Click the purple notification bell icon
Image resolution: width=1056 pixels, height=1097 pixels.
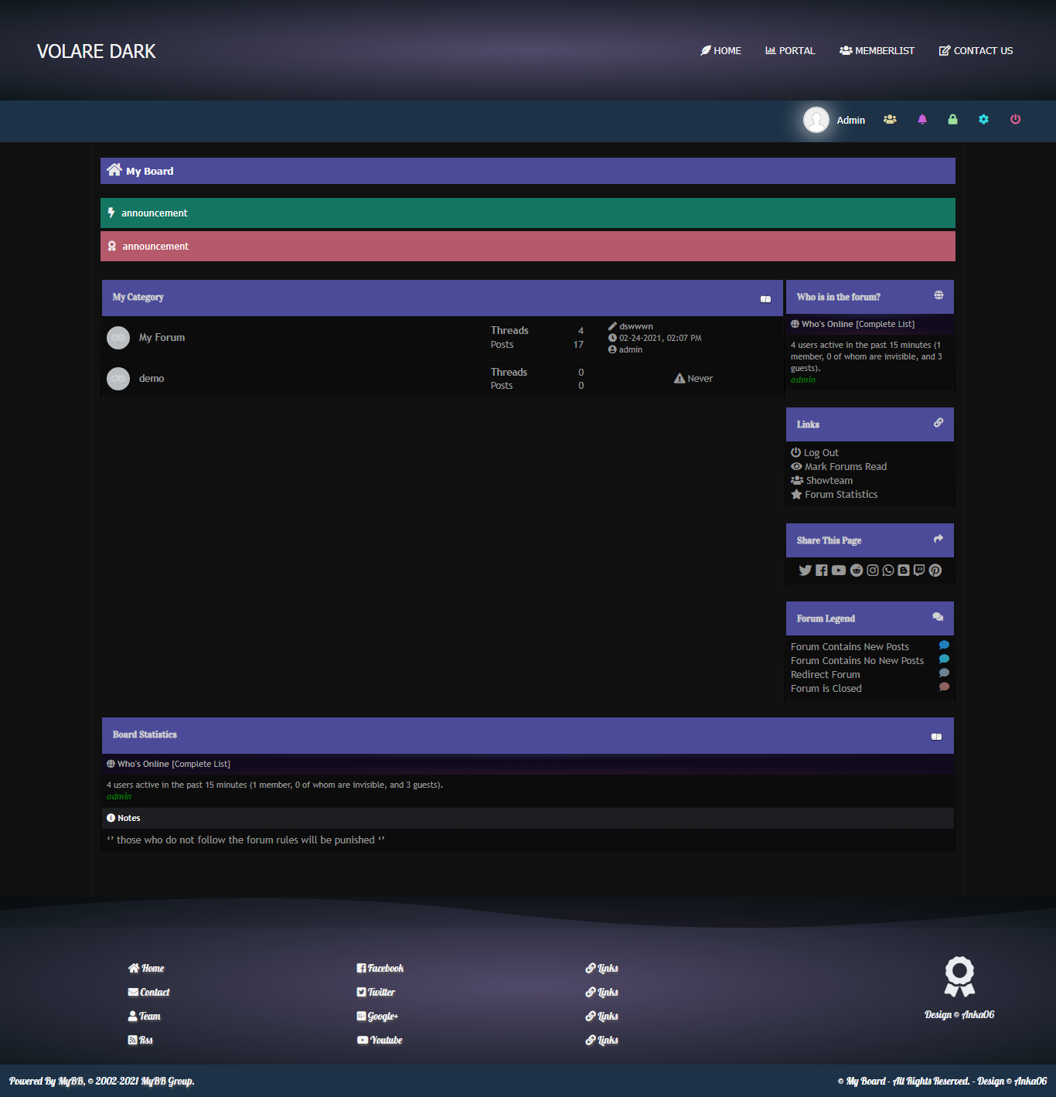[x=922, y=119]
